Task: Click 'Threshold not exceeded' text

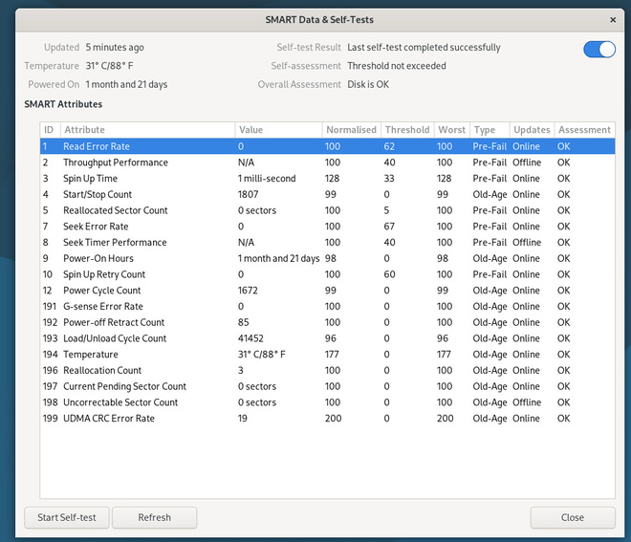Action: 397,66
